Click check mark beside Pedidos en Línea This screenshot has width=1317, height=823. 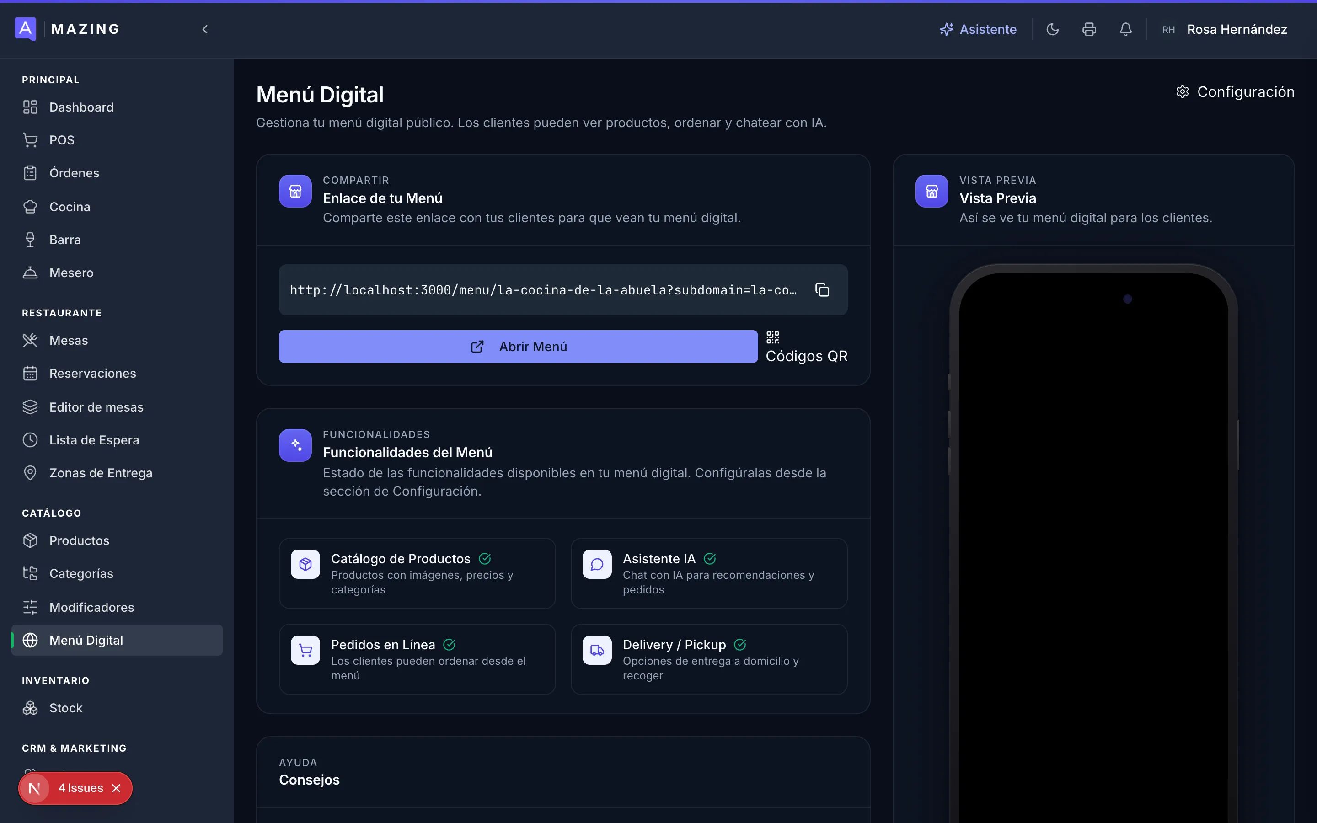[x=449, y=645]
